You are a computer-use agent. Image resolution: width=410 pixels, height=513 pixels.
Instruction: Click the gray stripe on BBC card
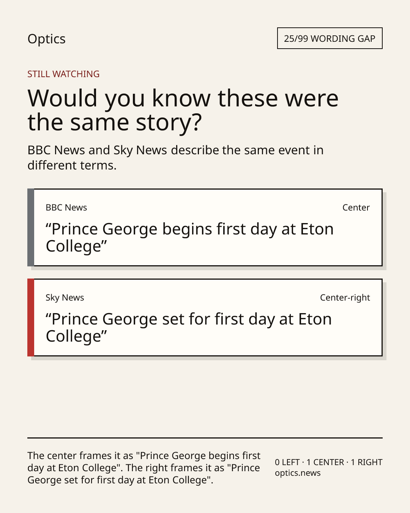tap(31, 227)
